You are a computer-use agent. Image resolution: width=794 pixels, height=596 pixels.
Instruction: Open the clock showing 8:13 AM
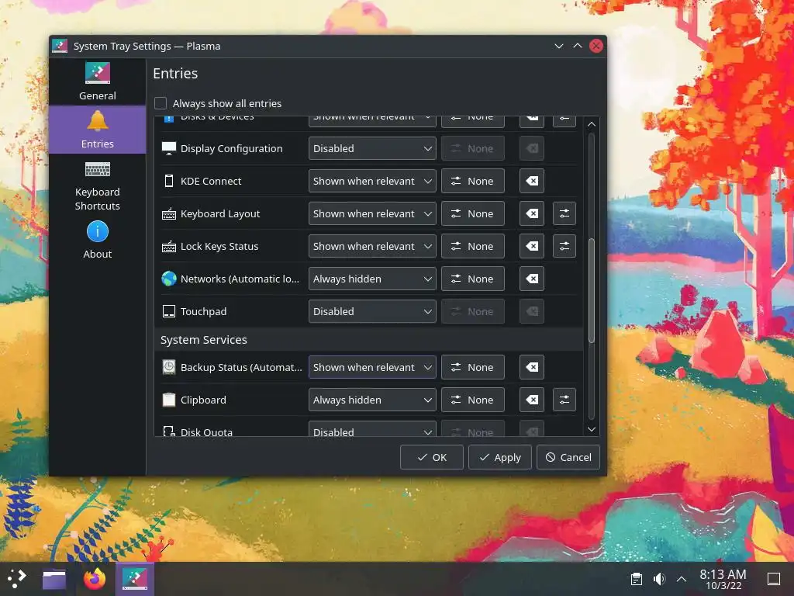pos(723,579)
